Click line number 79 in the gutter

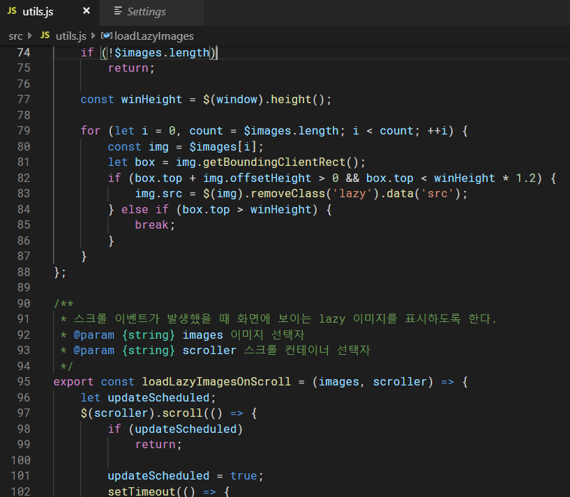tap(23, 131)
